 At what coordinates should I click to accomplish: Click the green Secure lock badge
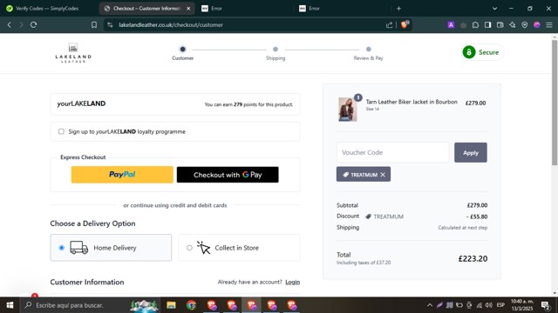pos(482,52)
